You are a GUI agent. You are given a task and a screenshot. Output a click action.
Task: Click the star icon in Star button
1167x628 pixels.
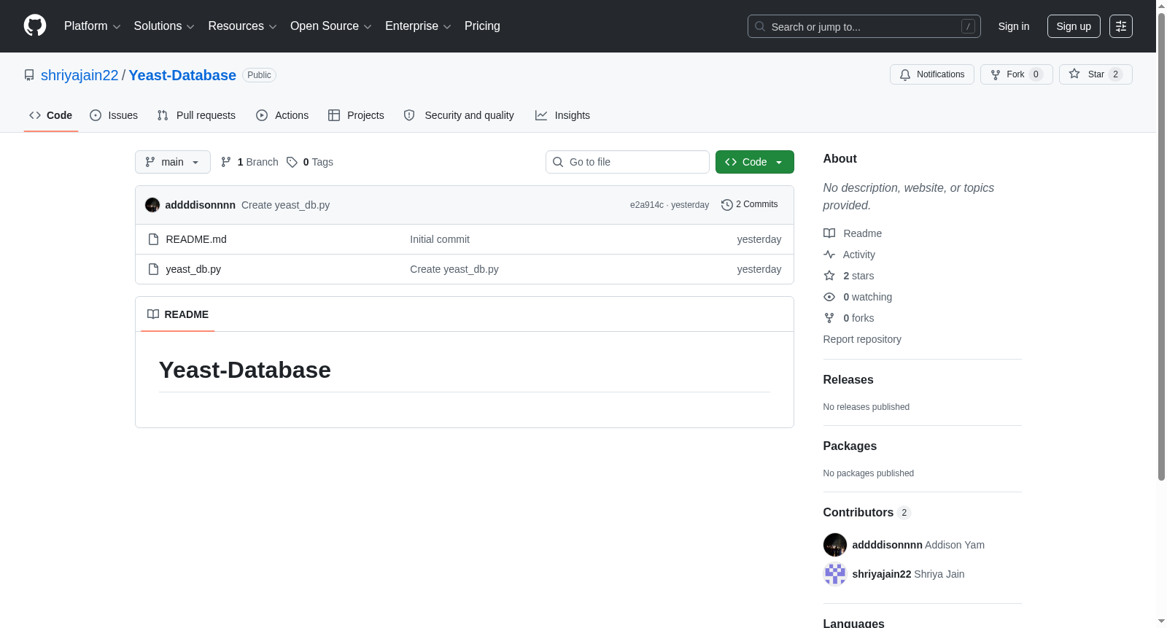coord(1074,74)
